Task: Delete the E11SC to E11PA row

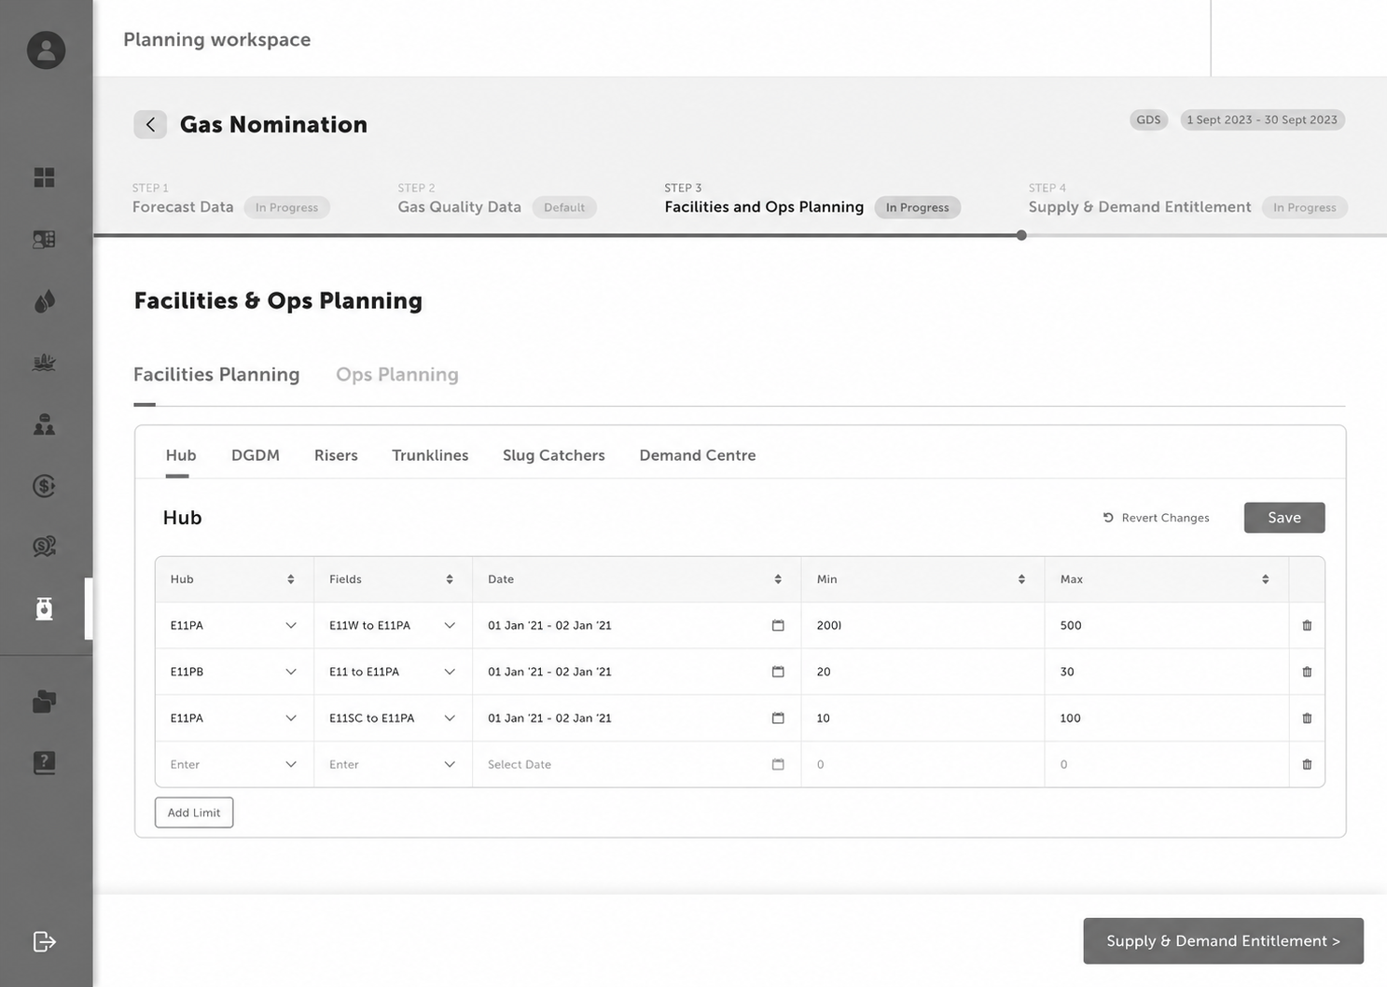Action: pos(1307,718)
